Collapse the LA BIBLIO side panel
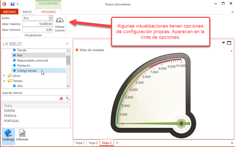The width and height of the screenshot is (235, 147). click(67, 44)
